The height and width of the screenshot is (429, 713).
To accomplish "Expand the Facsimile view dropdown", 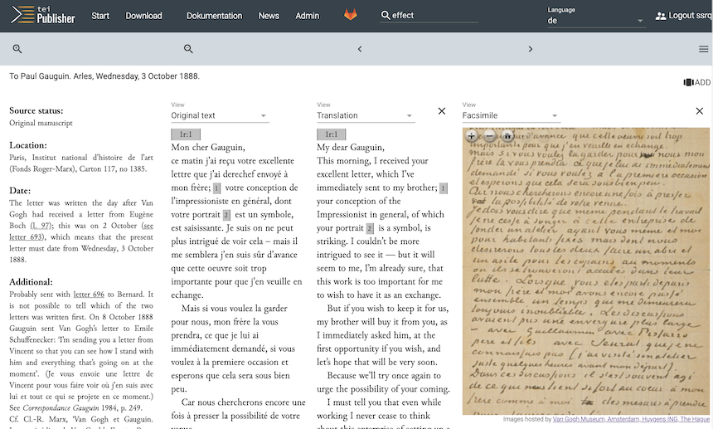I will pyautogui.click(x=511, y=116).
